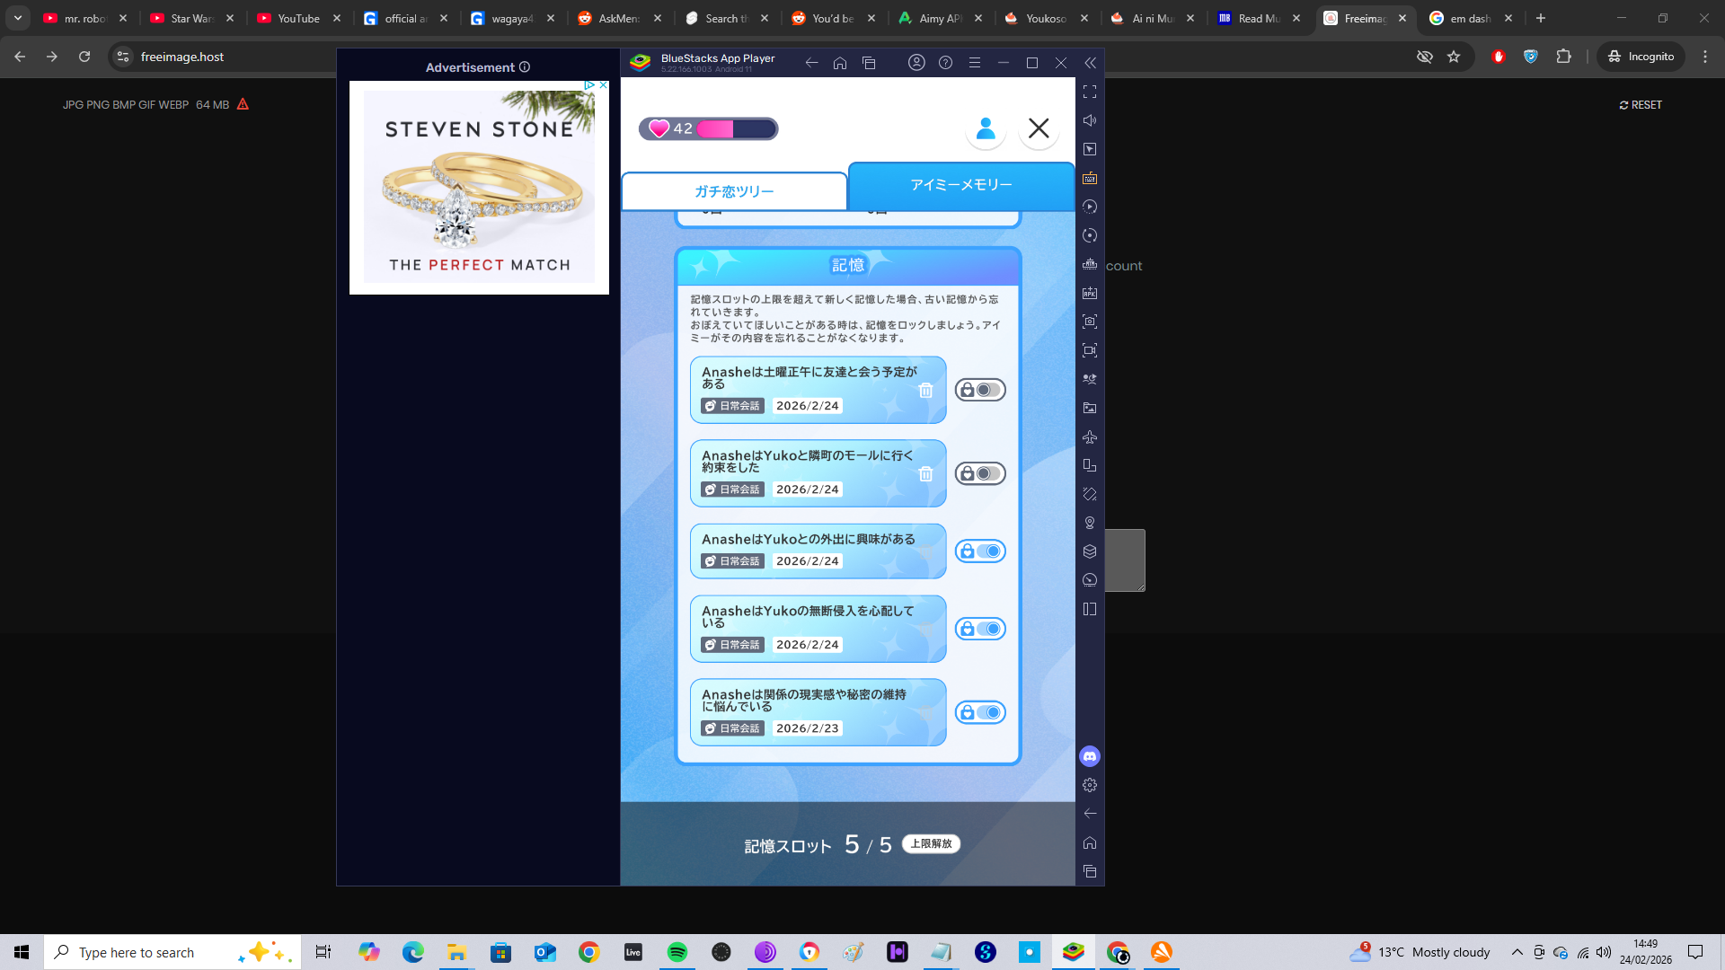1725x970 pixels.
Task: Disable lock toggle for 無断侵入 memory
Action: pyautogui.click(x=980, y=629)
